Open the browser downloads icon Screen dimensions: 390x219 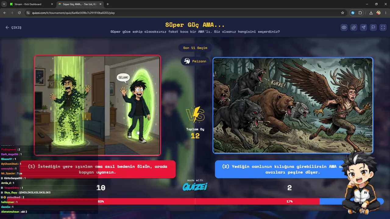click(x=371, y=13)
